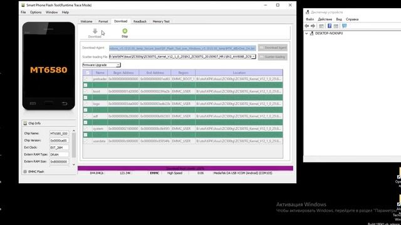This screenshot has height=225, width=401.
Task: Click the Download-Agent path field
Action: coord(182,48)
